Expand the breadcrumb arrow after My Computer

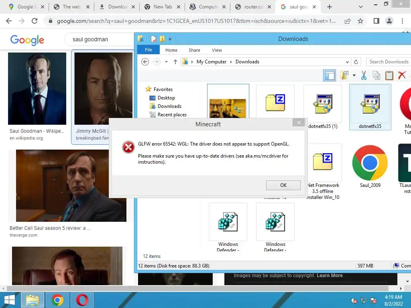pyautogui.click(x=231, y=62)
